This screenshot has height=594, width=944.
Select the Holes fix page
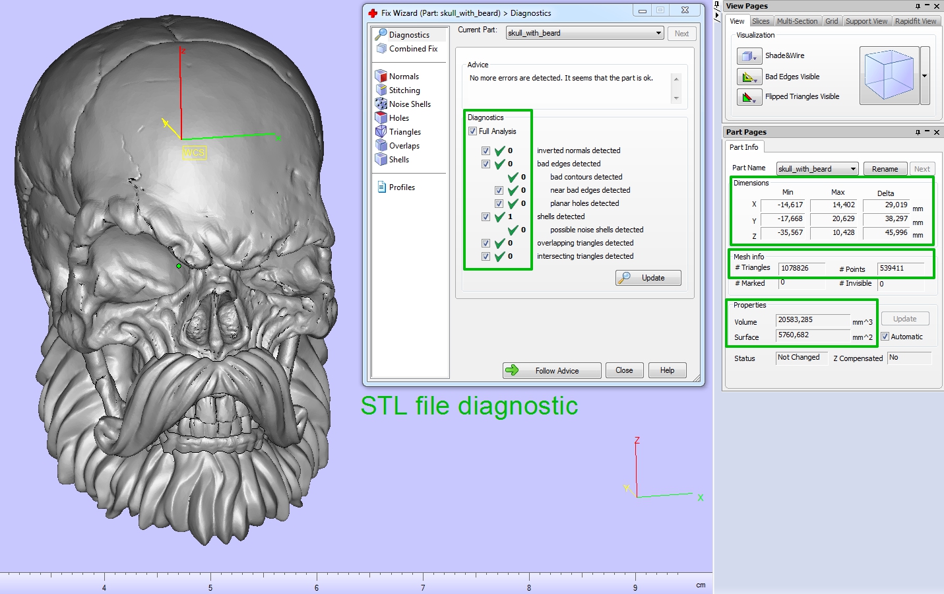point(398,118)
